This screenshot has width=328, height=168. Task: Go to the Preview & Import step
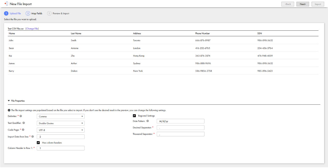point(58,13)
